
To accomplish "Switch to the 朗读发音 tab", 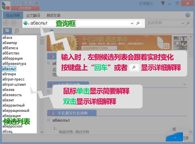I will click(x=54, y=15).
